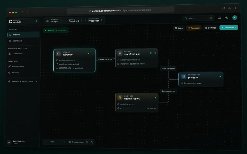Open settings icon on storefront card
247x154 pixels.
tap(93, 54)
